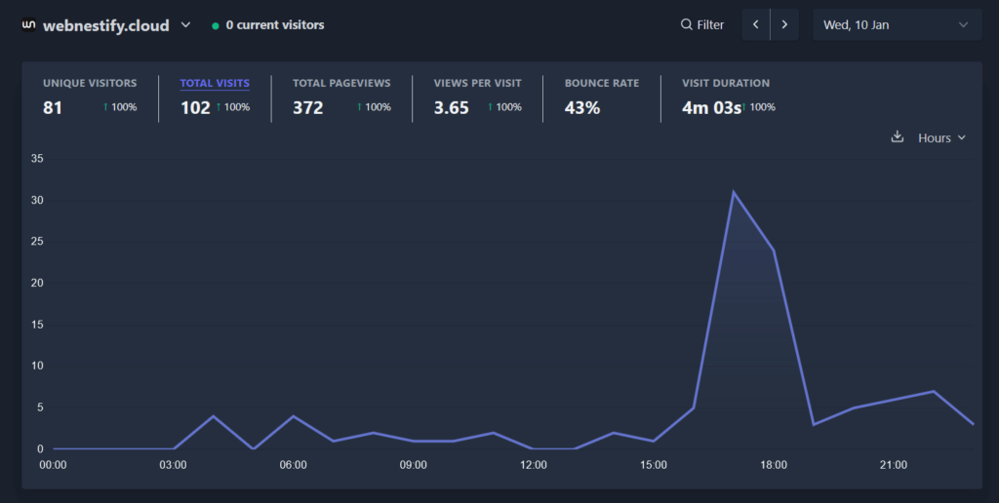Click the green up arrow beside Unique Visitors

coord(105,107)
